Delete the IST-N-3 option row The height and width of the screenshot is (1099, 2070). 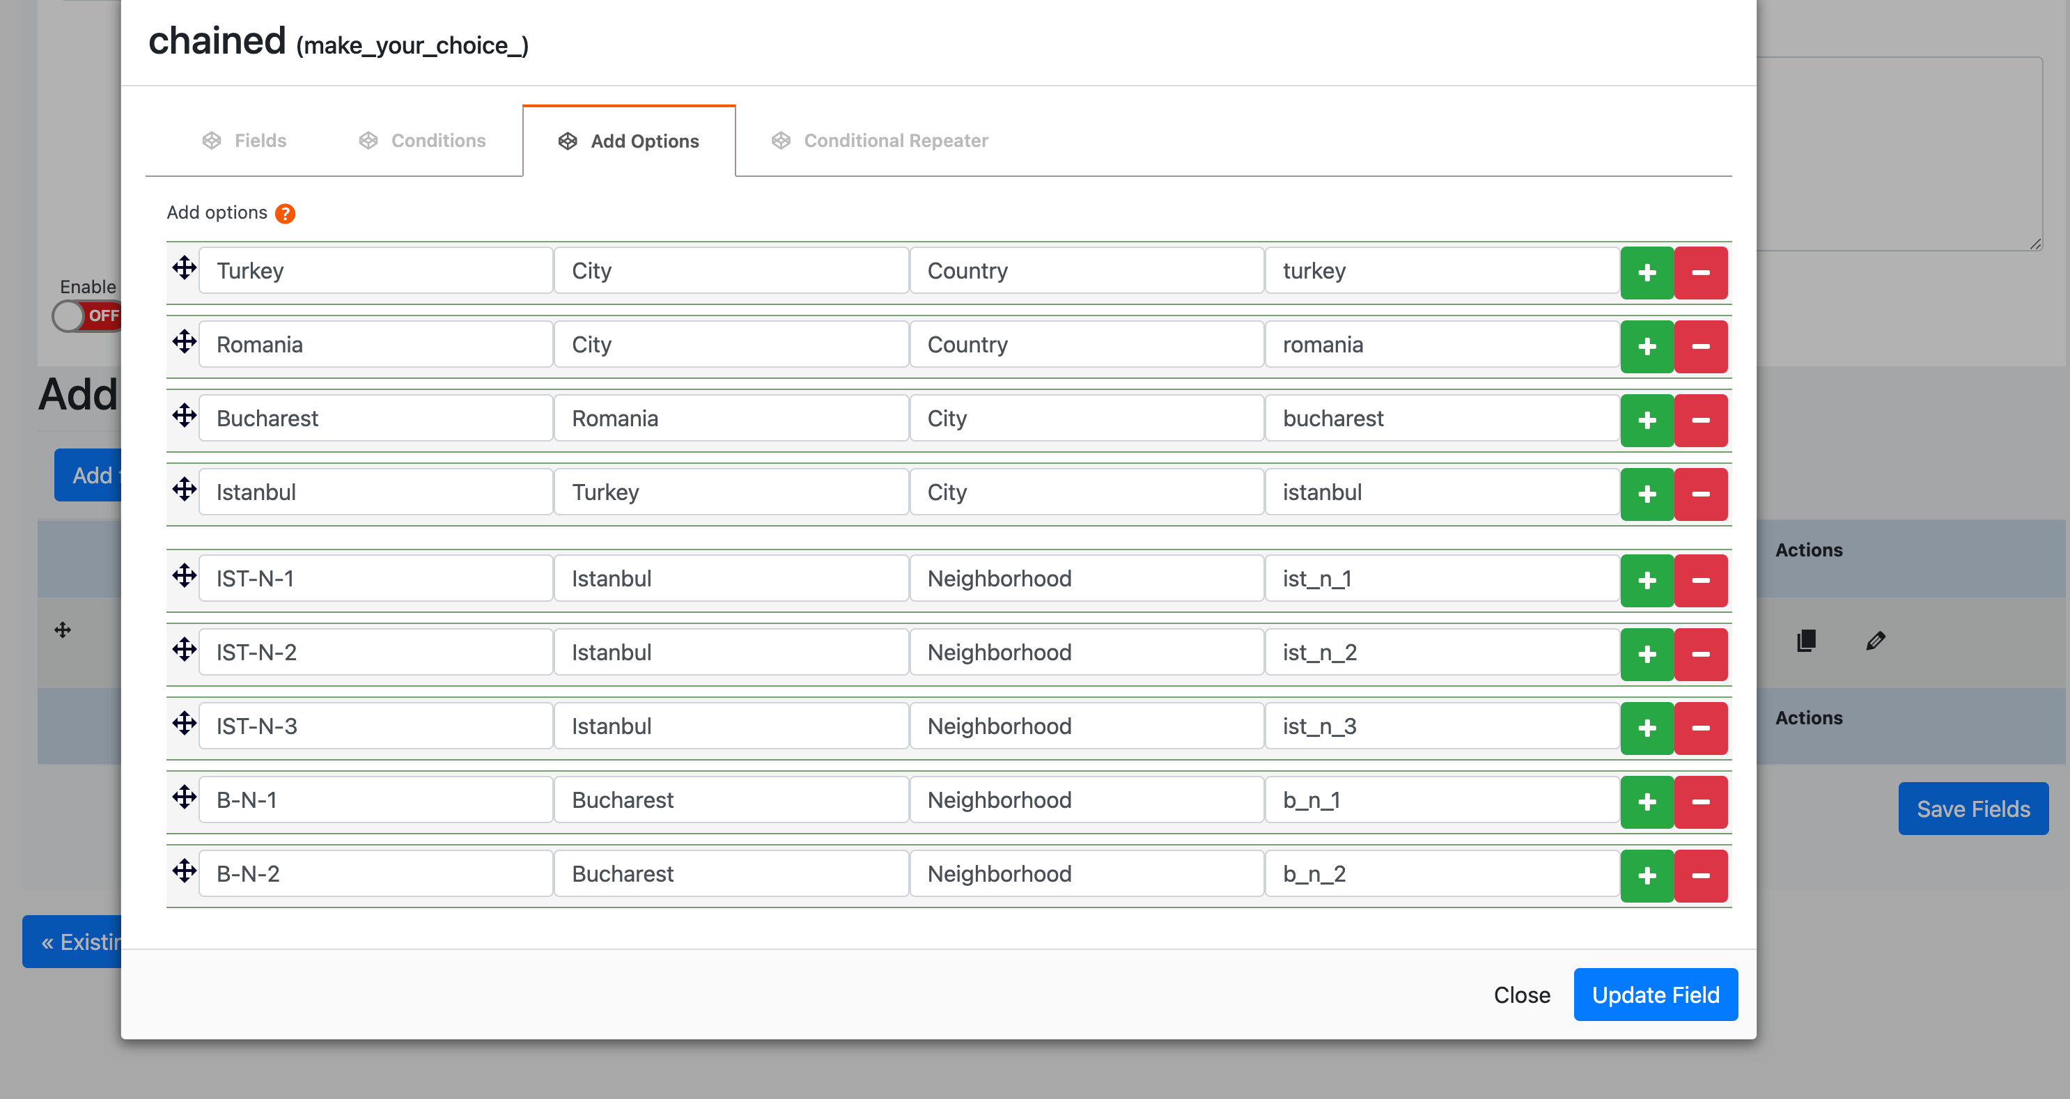click(1700, 728)
